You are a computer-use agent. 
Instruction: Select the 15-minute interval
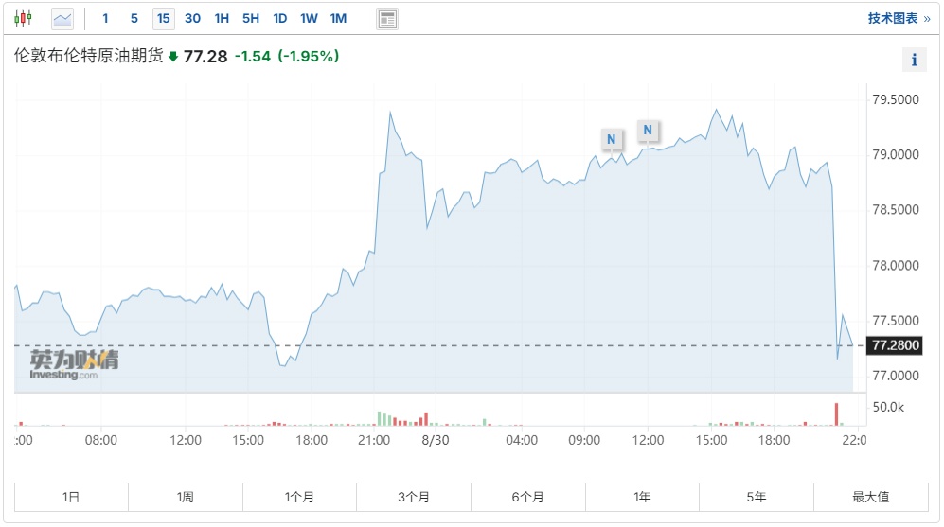point(164,18)
